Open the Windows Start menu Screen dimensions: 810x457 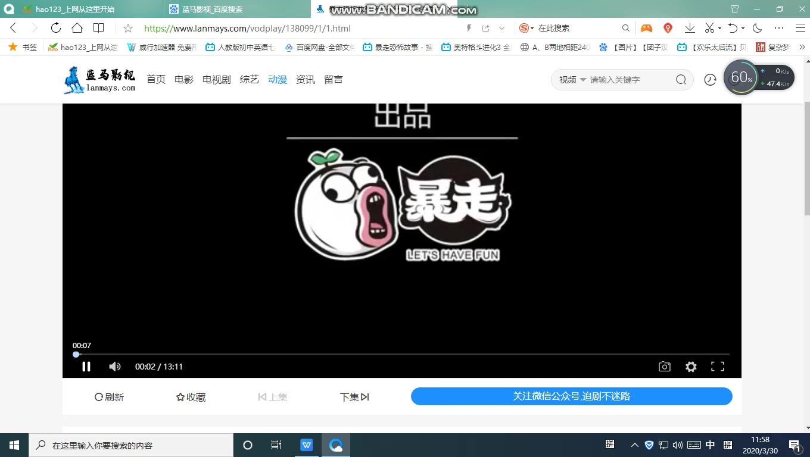coord(14,445)
